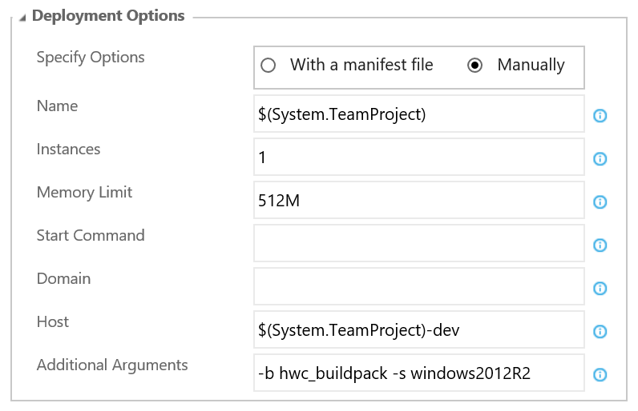Click the empty Start Command field
Viewport: 638px width, 411px height.
point(419,243)
